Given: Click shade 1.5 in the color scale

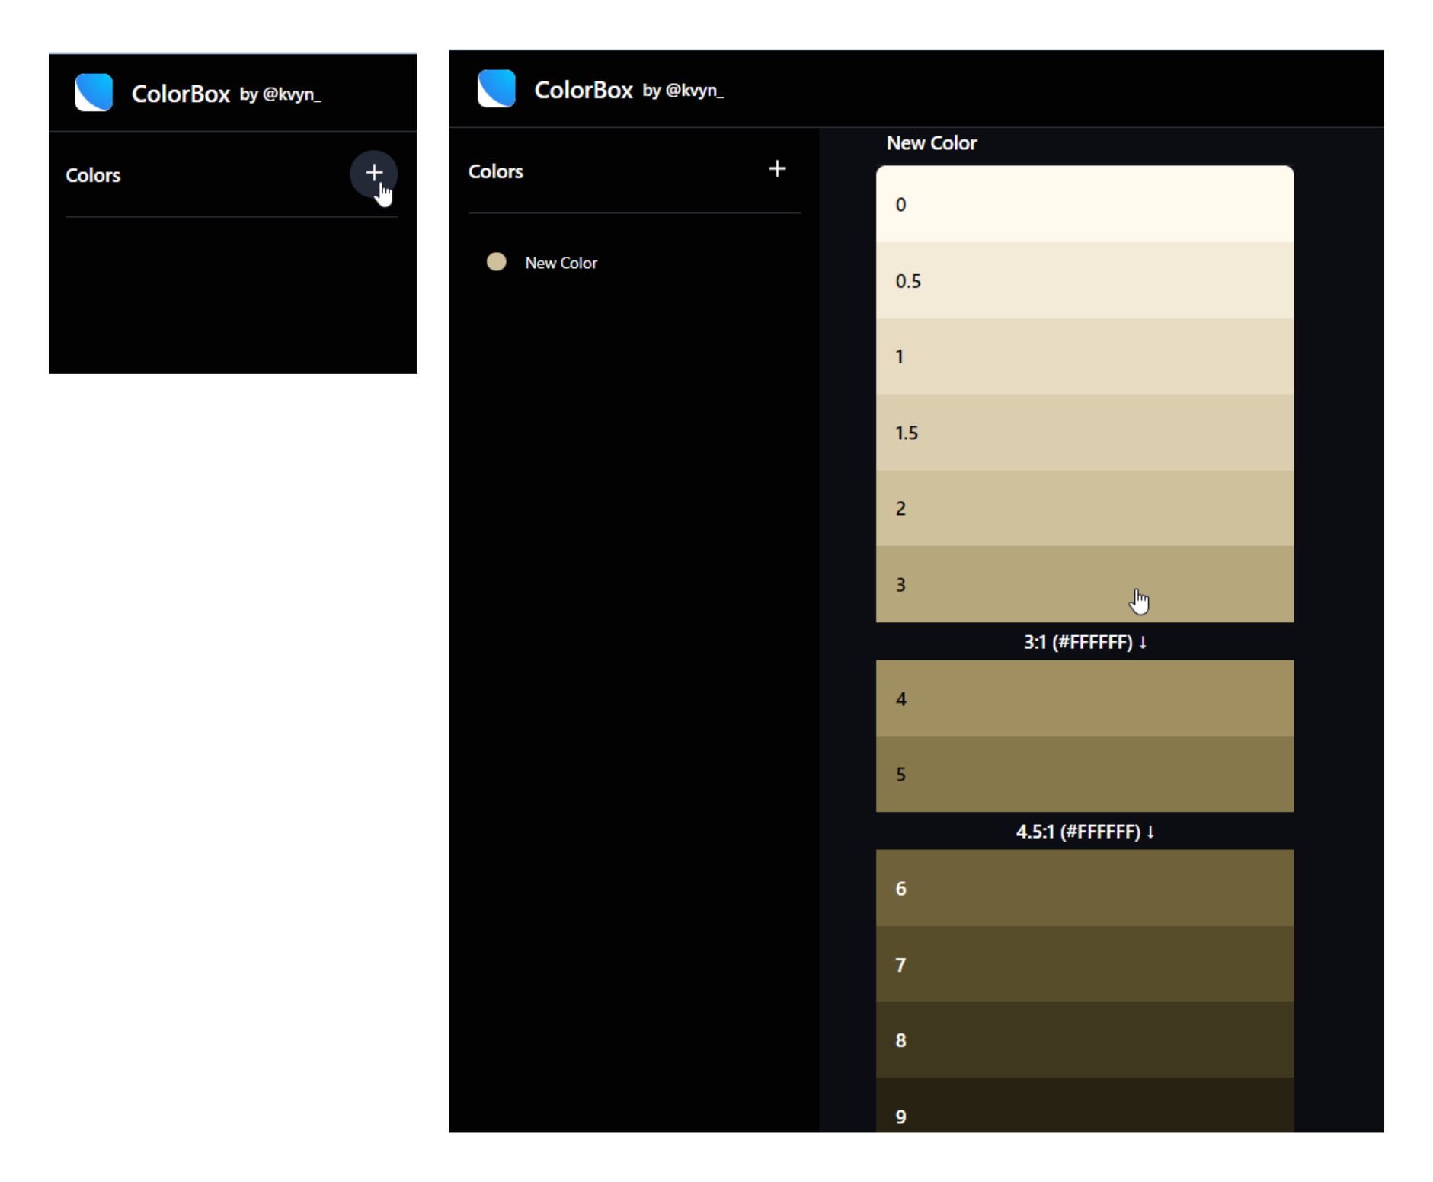Looking at the screenshot, I should [1083, 432].
